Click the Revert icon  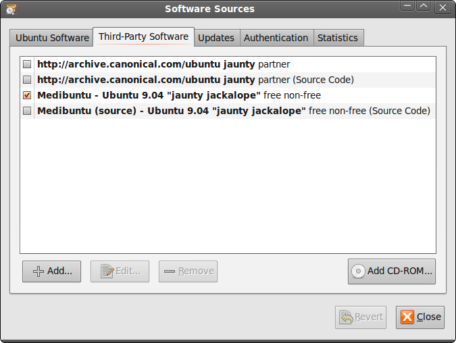click(x=345, y=316)
